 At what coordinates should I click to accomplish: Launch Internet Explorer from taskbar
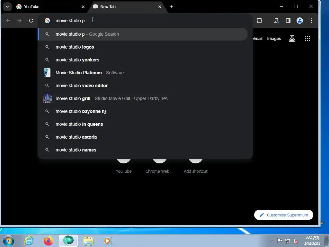(x=29, y=241)
